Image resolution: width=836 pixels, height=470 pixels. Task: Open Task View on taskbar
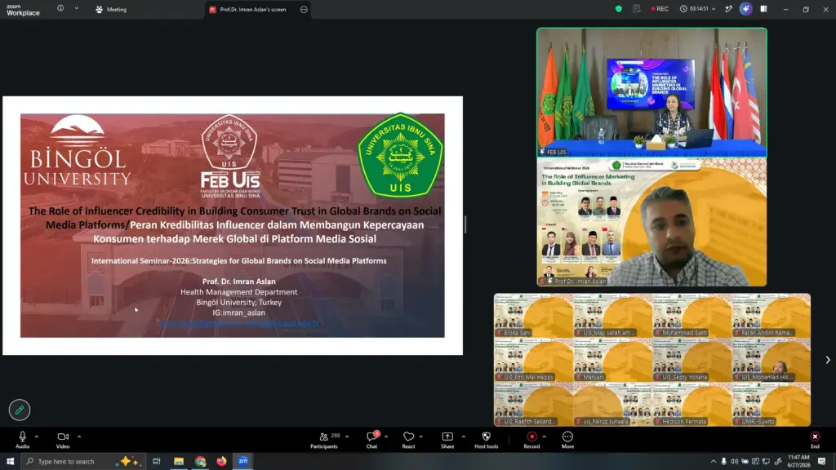[x=156, y=461]
